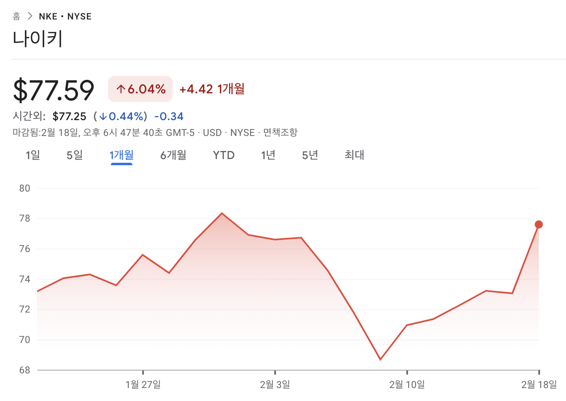Select the NKE · NYSE breadcrumb text
This screenshot has width=566, height=401.
tap(65, 17)
